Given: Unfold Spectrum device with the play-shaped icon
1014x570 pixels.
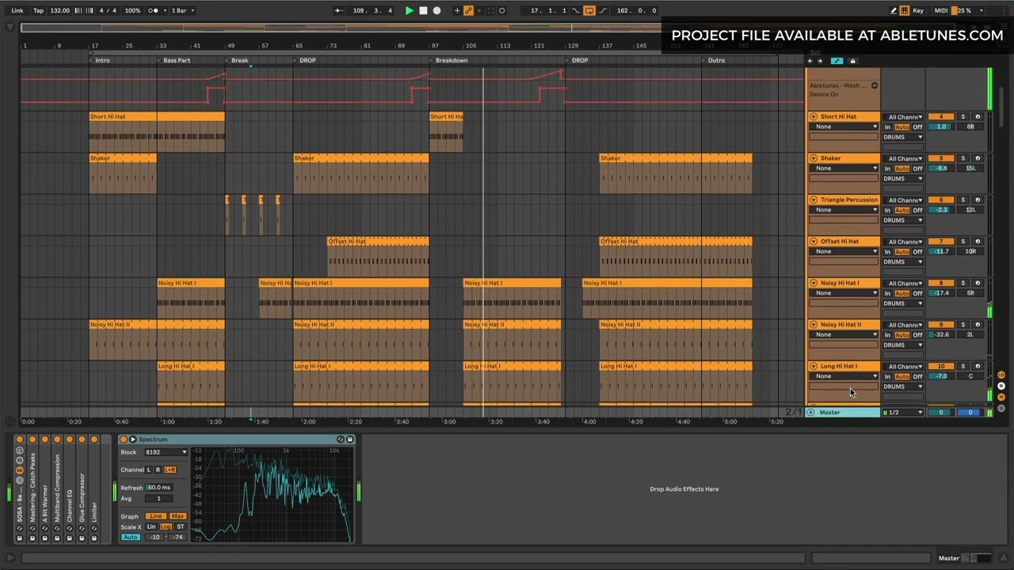Looking at the screenshot, I should click(133, 439).
